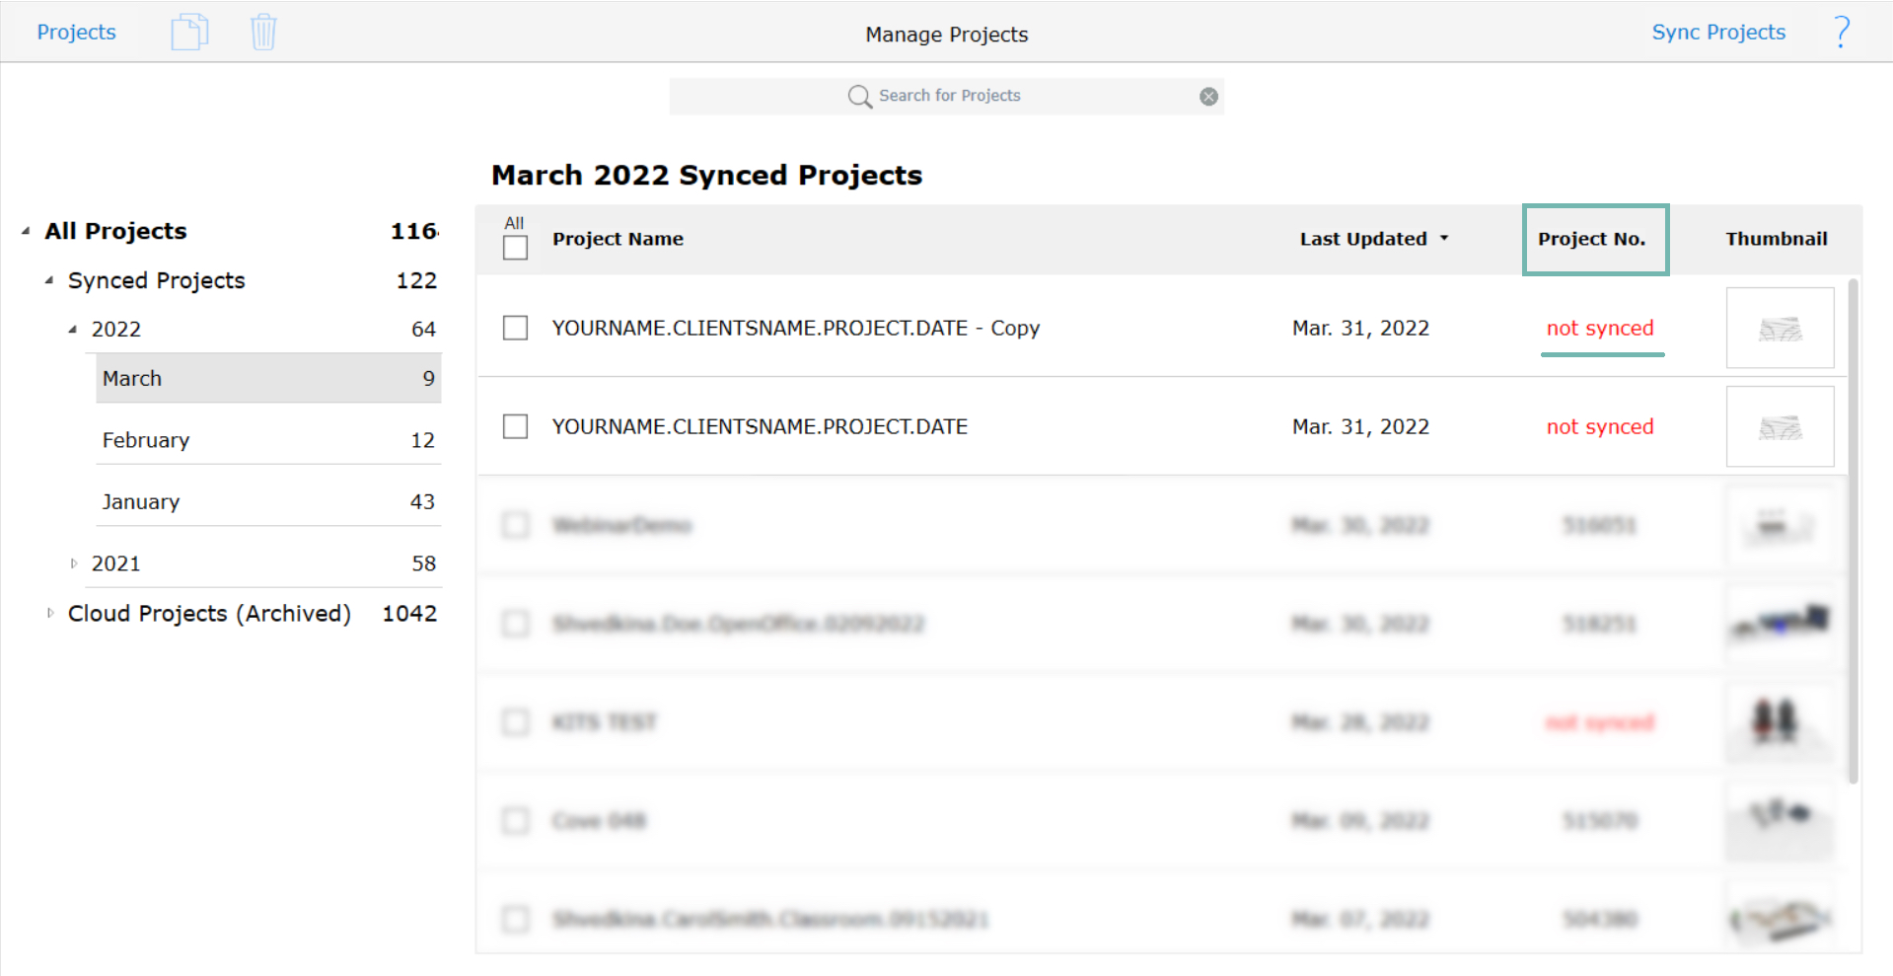Image resolution: width=1893 pixels, height=976 pixels.
Task: Open thumbnail of the Copy project
Action: pos(1780,328)
